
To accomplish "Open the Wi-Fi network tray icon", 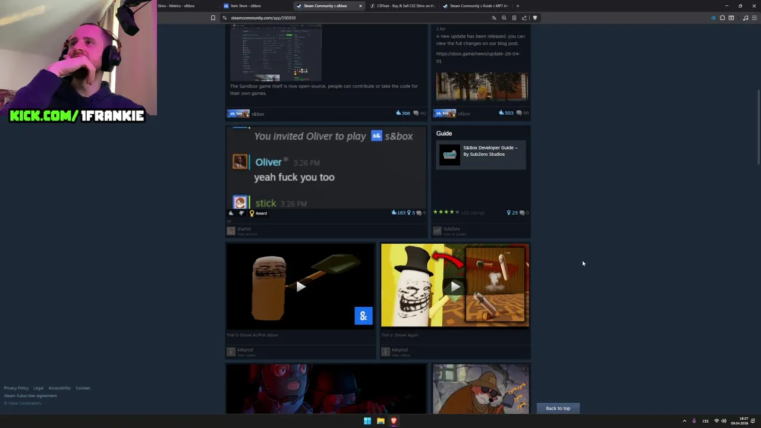I will coord(716,421).
